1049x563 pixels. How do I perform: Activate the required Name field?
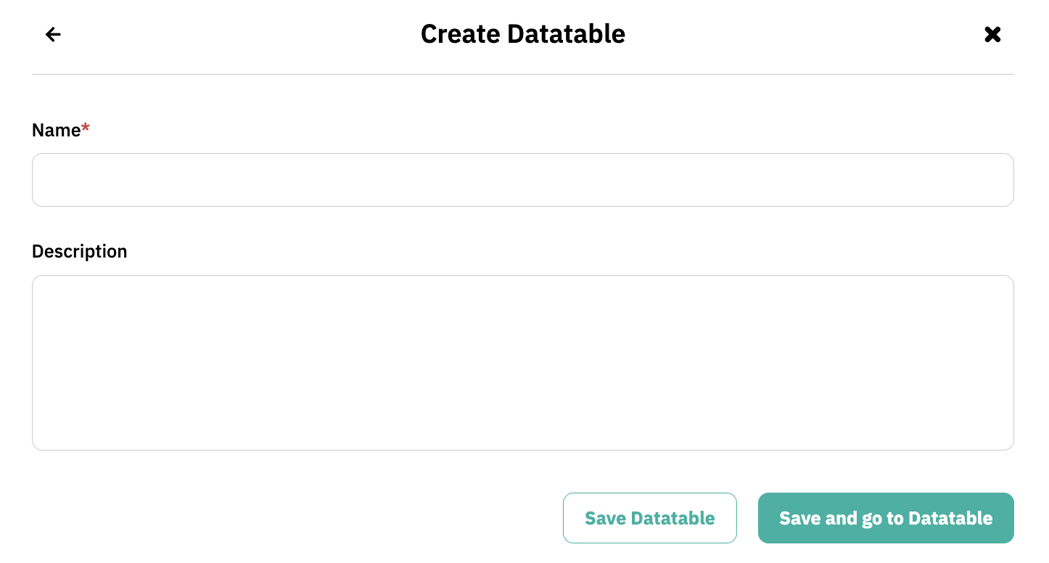click(x=522, y=180)
